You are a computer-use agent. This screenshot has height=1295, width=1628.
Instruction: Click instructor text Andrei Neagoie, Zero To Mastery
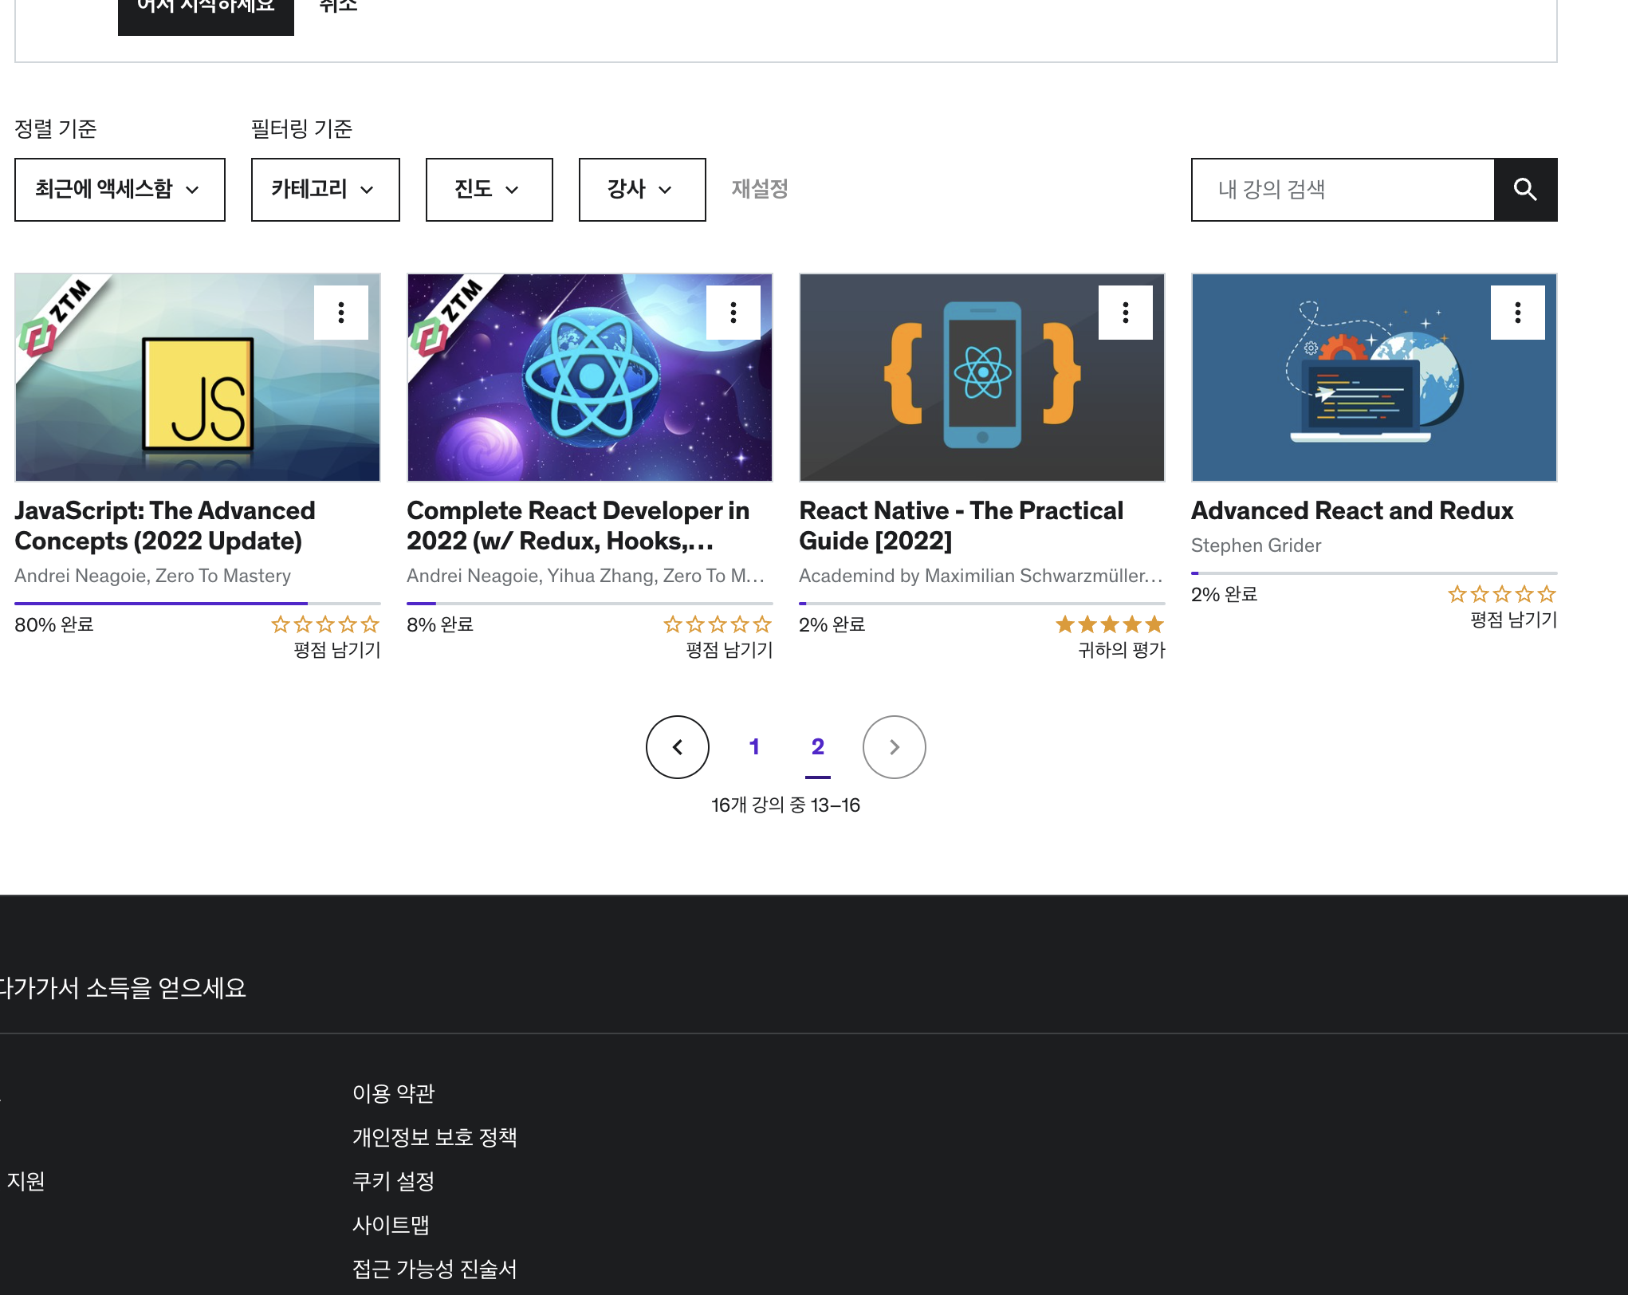tap(152, 576)
